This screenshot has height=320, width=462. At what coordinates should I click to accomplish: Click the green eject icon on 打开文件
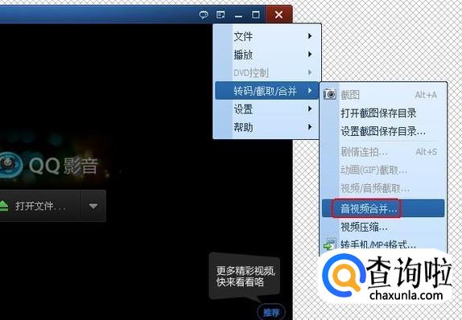pos(3,206)
